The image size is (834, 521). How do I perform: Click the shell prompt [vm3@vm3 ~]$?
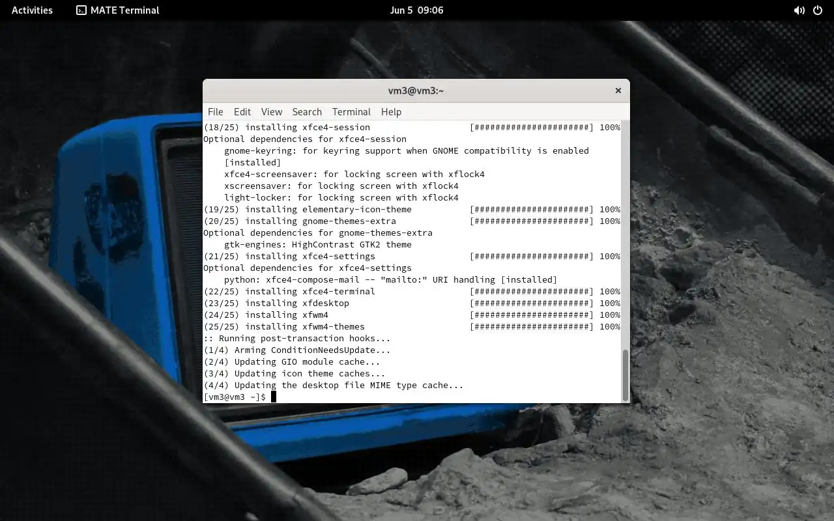point(235,397)
